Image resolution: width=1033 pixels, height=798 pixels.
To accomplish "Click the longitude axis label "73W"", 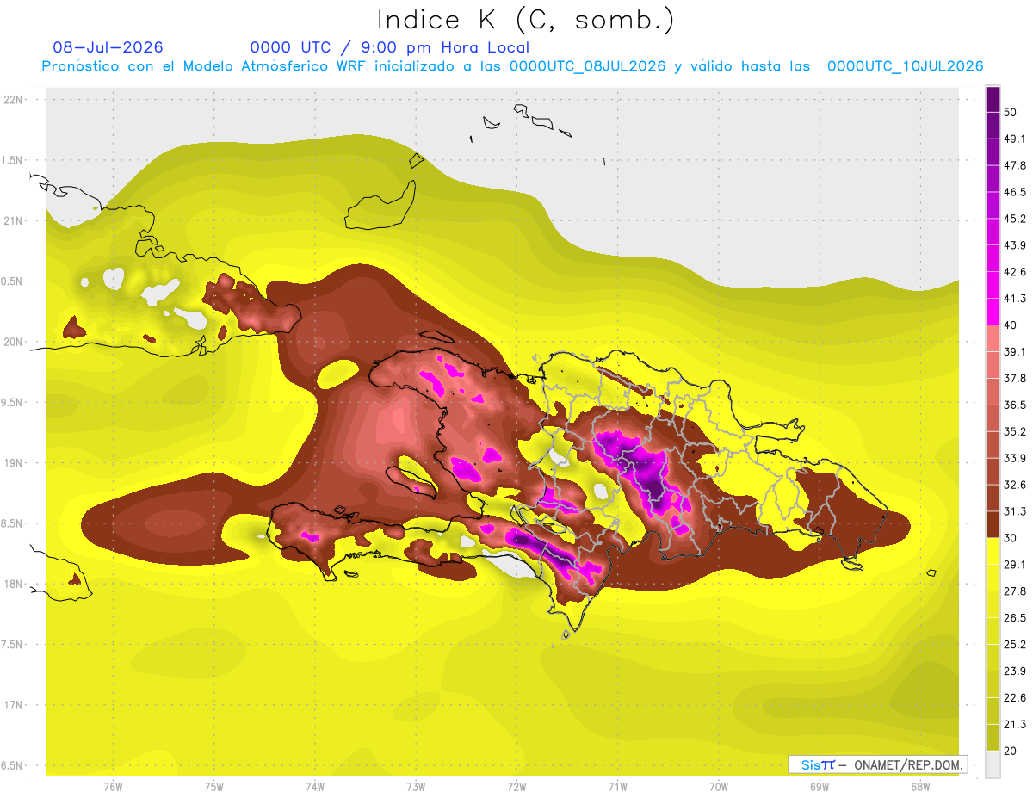I will click(x=416, y=787).
